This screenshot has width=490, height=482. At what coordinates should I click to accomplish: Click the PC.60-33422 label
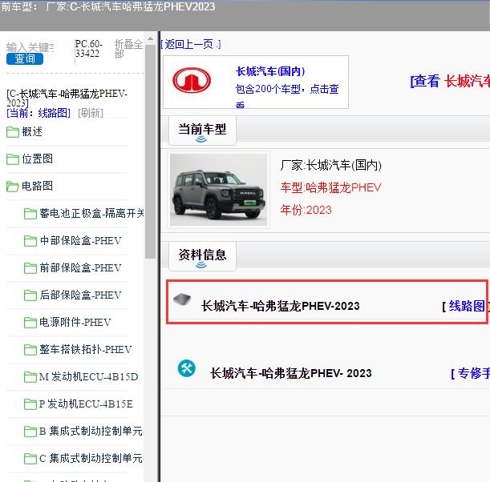(89, 49)
